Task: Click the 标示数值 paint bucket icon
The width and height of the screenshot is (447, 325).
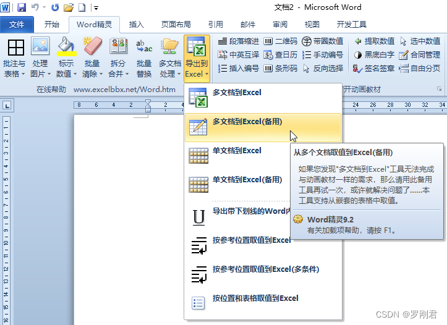Action: pyautogui.click(x=66, y=46)
